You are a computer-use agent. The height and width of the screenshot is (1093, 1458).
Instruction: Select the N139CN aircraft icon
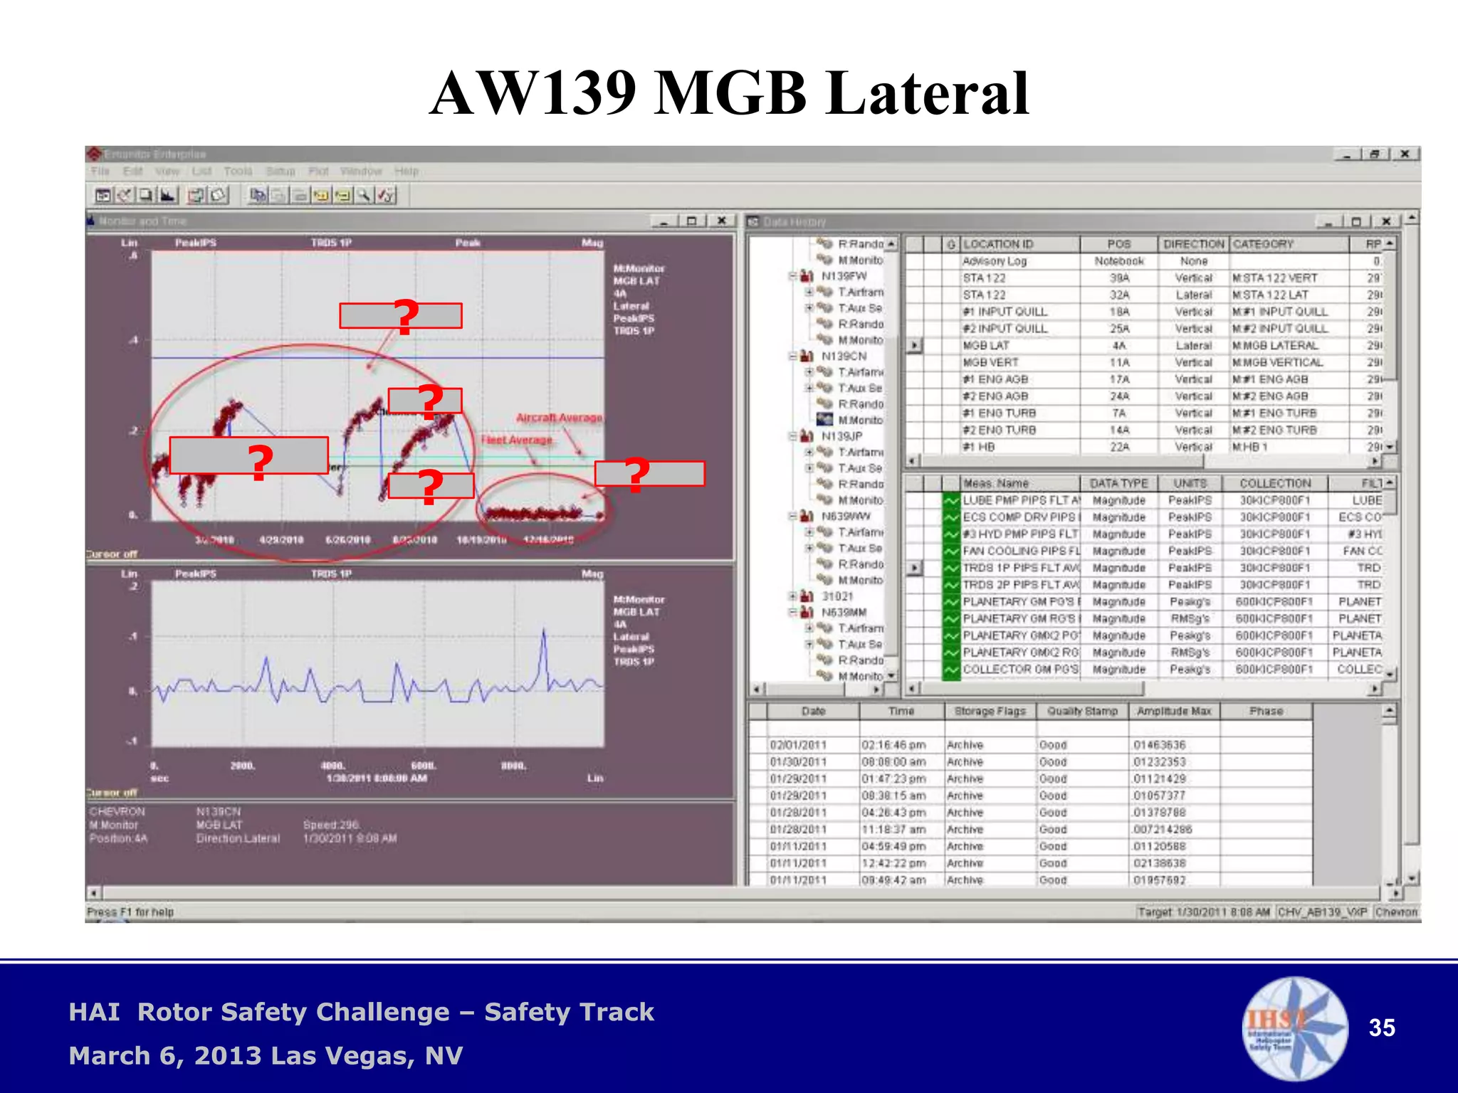[807, 357]
